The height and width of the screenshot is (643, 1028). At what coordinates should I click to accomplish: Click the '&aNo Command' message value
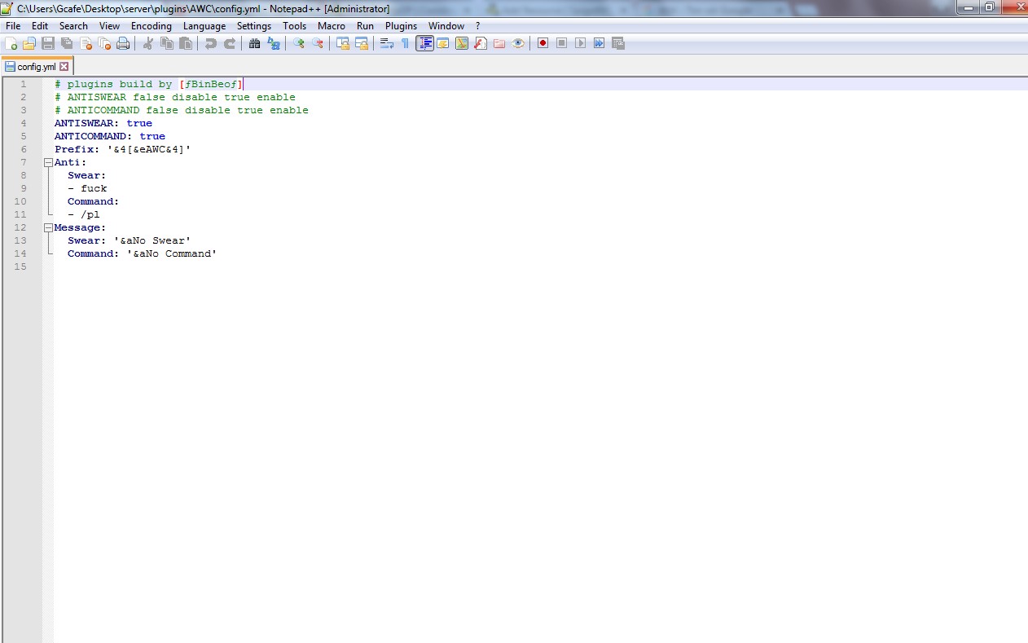click(172, 253)
